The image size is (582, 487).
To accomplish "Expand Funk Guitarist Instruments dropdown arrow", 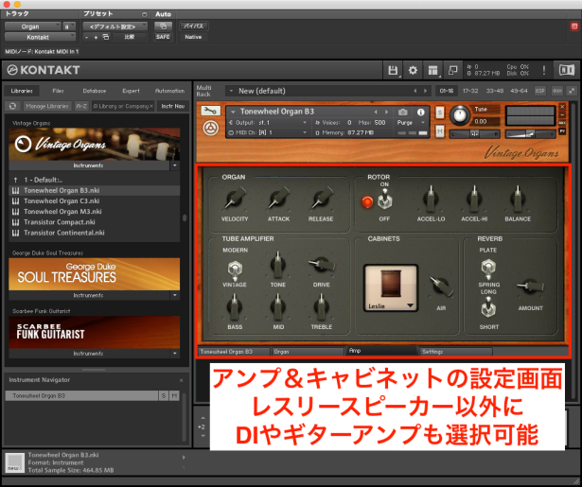I will coord(175,354).
